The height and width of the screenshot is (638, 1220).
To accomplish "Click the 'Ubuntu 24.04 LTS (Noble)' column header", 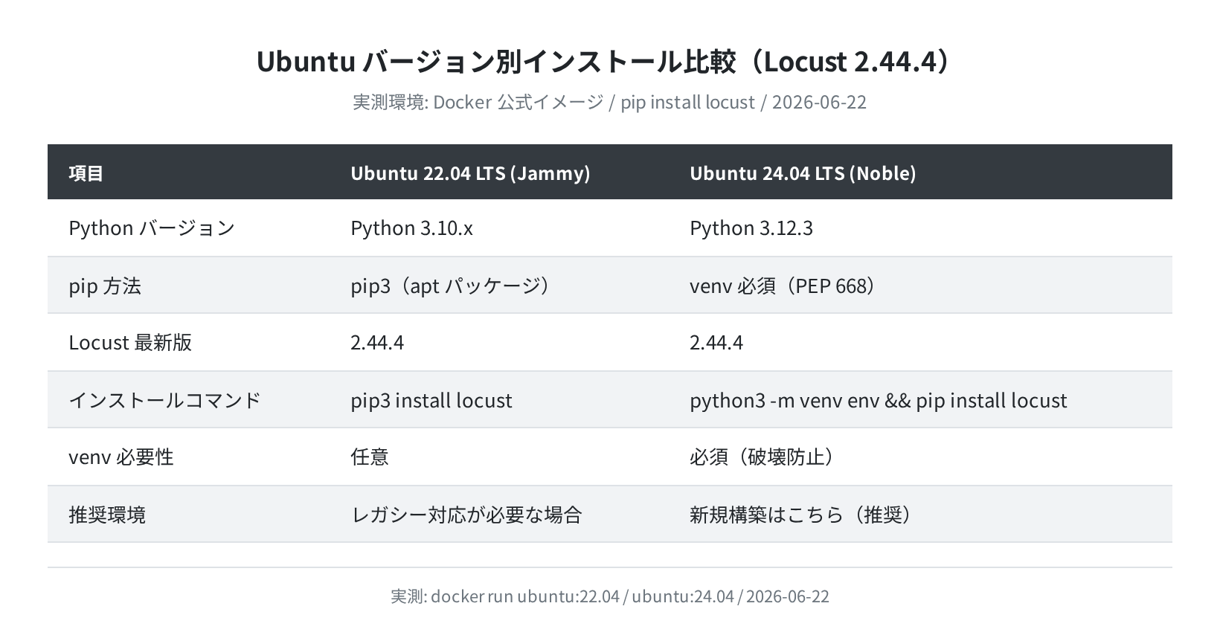I will pyautogui.click(x=803, y=173).
